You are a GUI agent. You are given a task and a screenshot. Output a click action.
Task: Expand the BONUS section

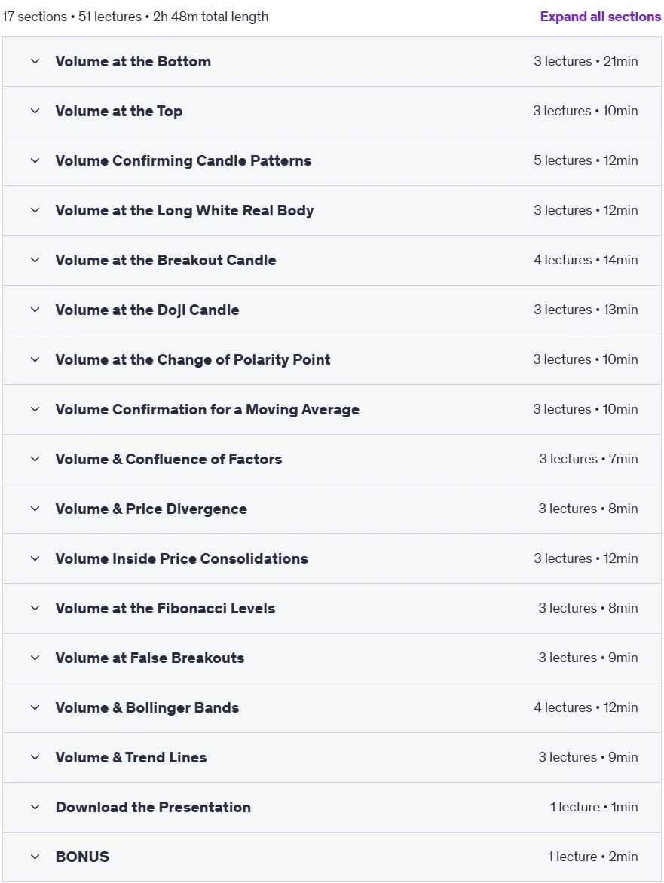pos(332,857)
